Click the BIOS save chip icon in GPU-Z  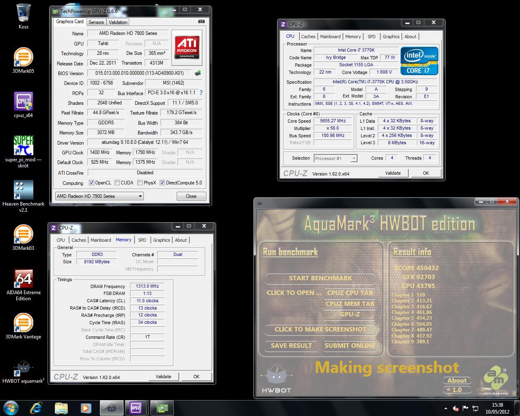198,73
